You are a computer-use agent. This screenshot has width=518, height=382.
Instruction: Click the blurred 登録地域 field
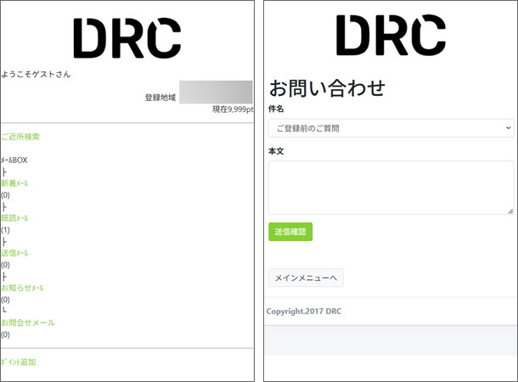point(216,92)
